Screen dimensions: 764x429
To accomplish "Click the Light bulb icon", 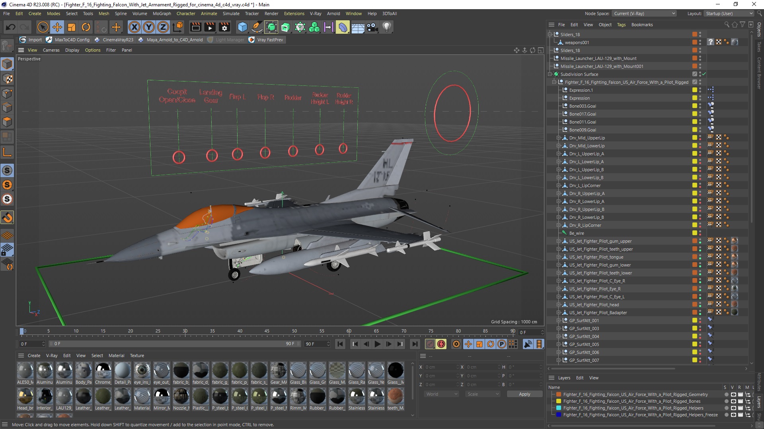I will pyautogui.click(x=386, y=27).
